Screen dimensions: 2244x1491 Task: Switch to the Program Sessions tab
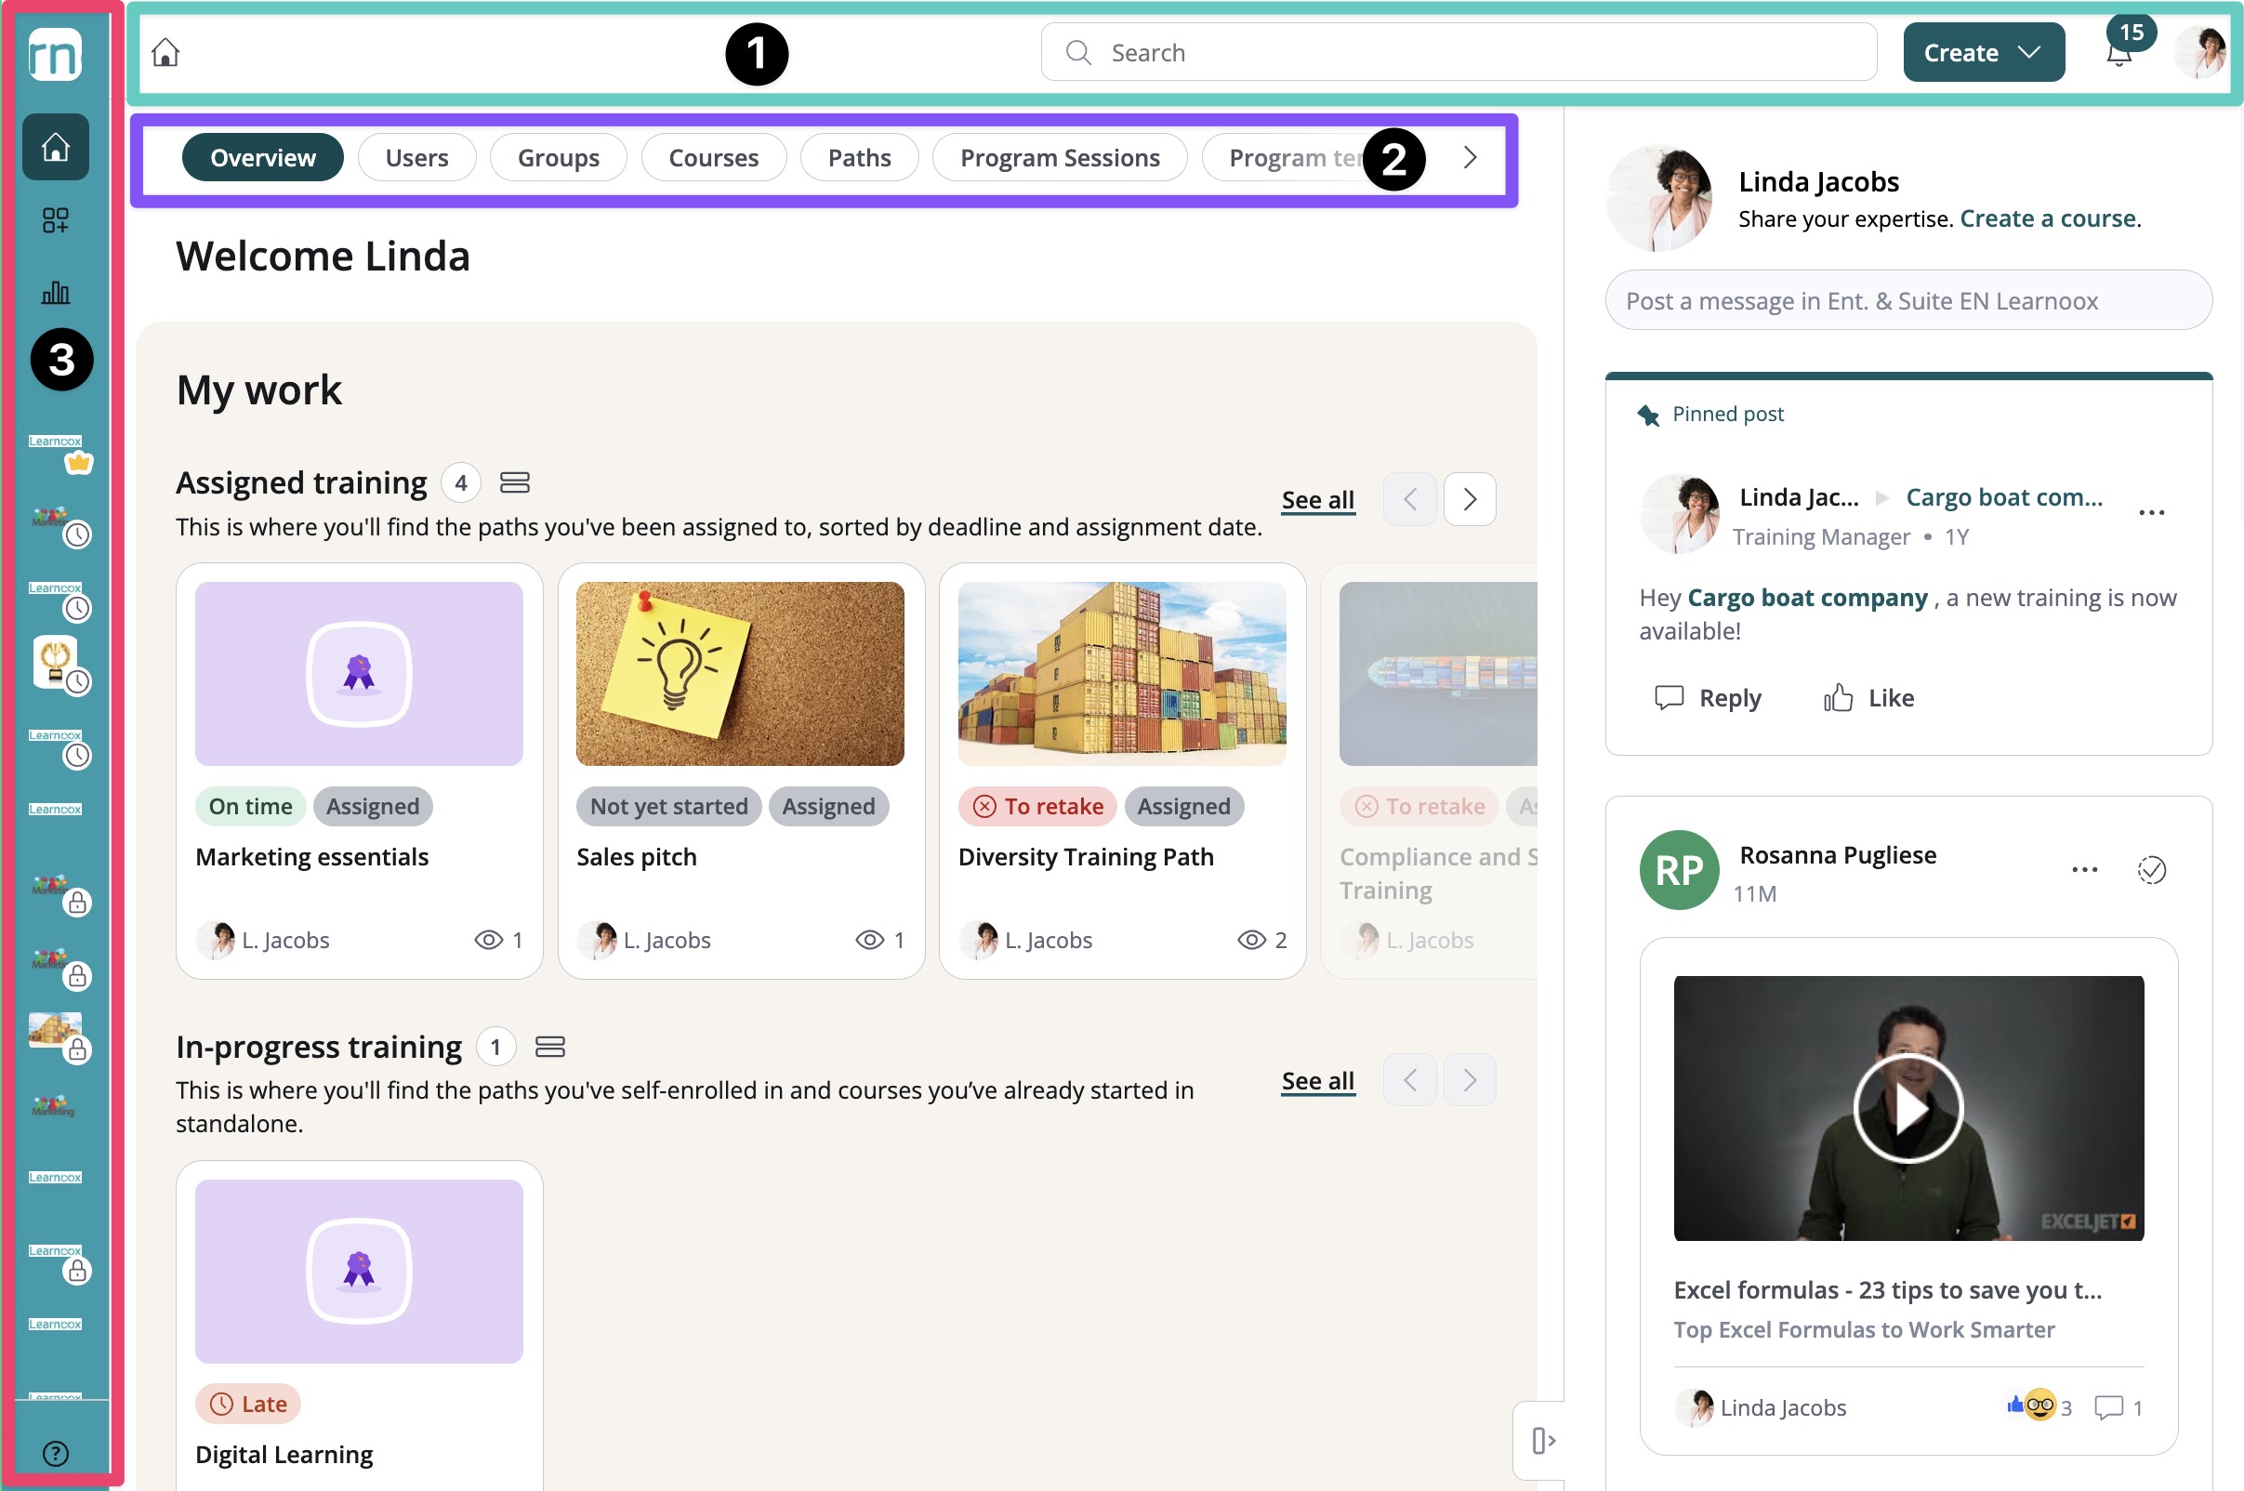1059,158
